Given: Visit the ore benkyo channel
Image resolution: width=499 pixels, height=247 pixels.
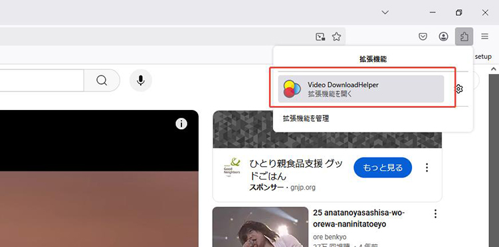Looking at the screenshot, I should [x=330, y=237].
